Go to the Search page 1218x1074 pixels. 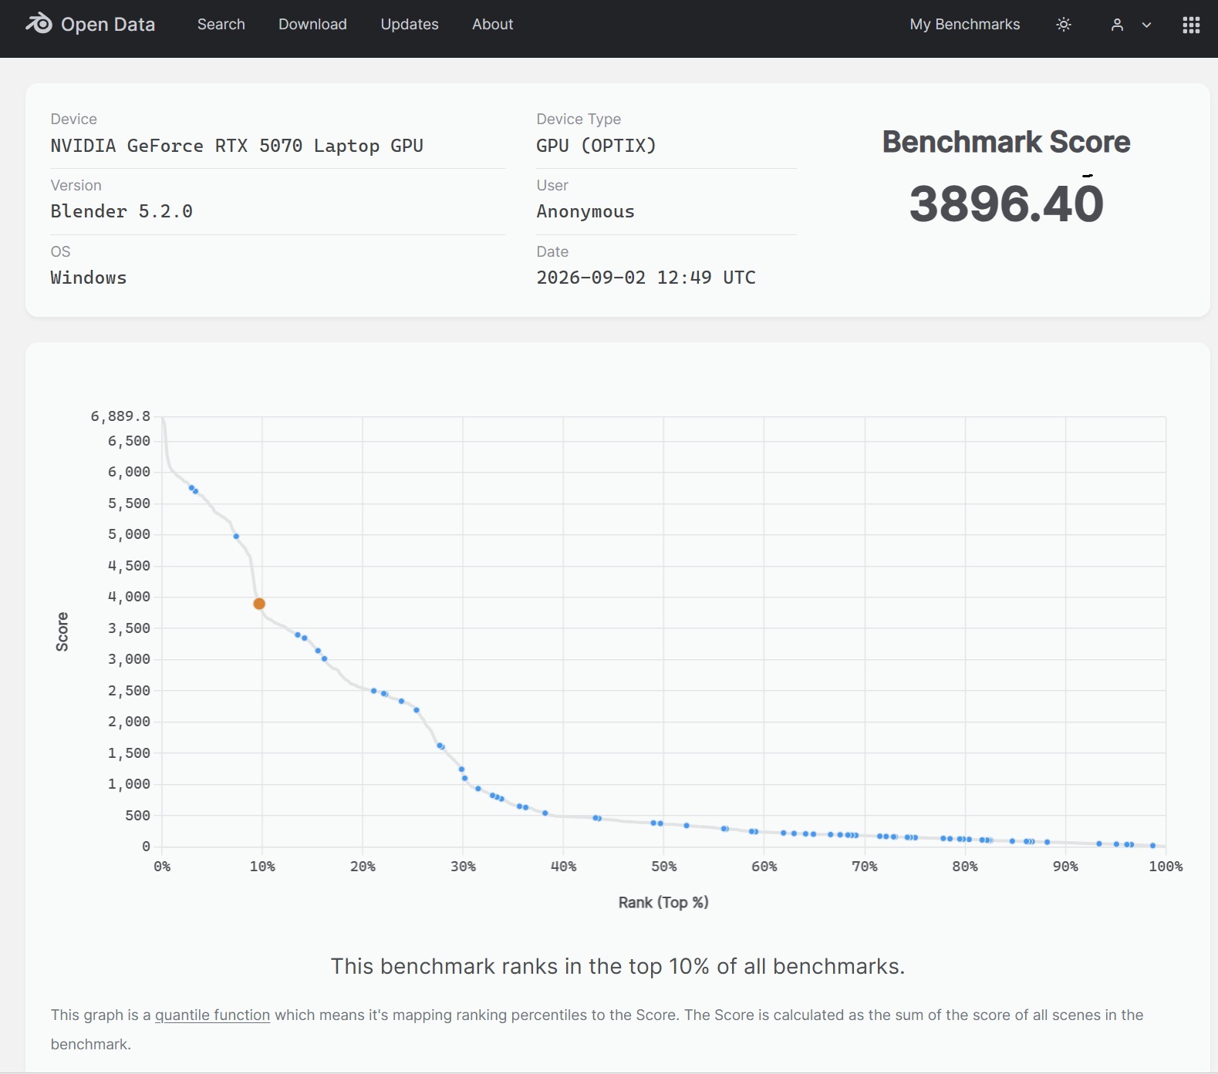click(x=221, y=25)
